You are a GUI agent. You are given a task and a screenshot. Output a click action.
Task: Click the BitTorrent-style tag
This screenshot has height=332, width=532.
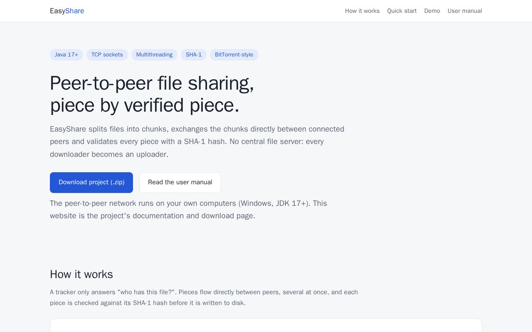coord(234,55)
